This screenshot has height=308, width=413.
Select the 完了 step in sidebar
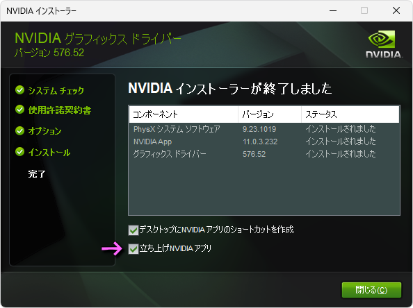[x=37, y=173]
